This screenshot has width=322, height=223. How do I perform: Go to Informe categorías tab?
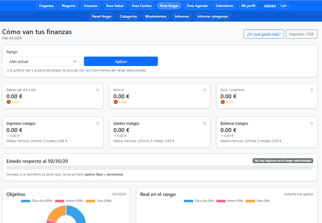[x=212, y=16]
